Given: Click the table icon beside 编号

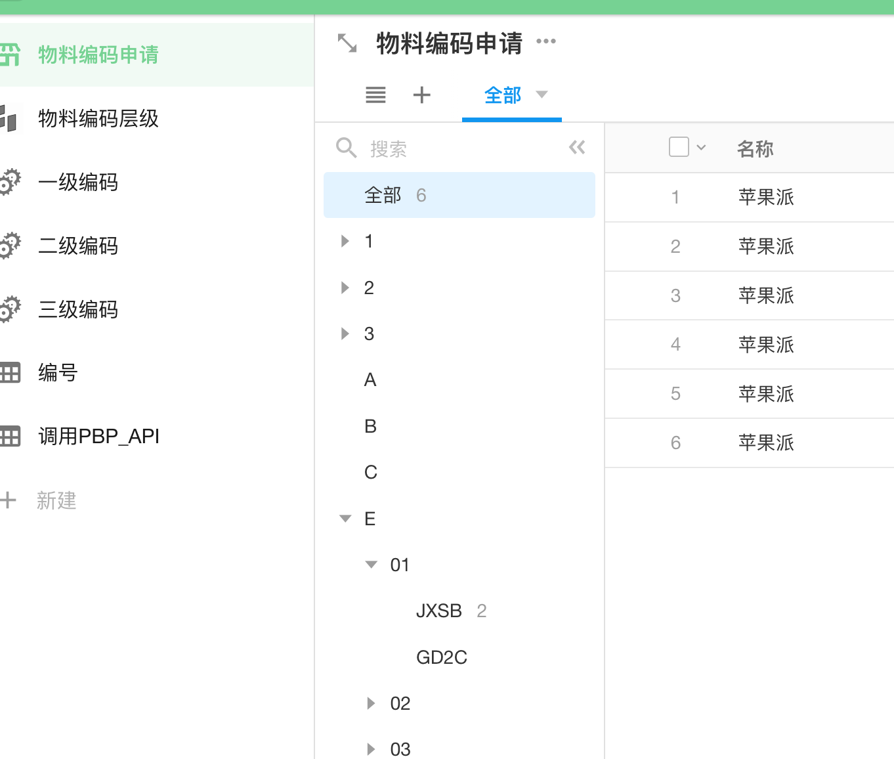Looking at the screenshot, I should click(10, 373).
